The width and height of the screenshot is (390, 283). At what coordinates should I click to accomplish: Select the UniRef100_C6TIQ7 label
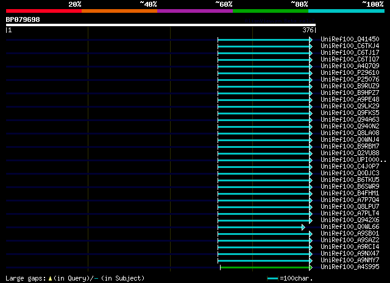[x=350, y=60]
